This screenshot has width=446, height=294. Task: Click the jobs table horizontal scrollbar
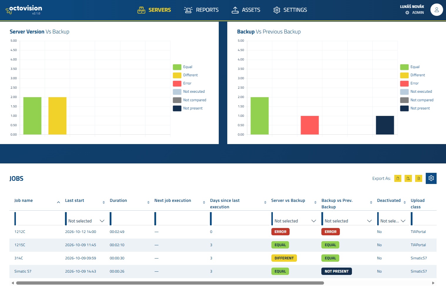coord(170,283)
